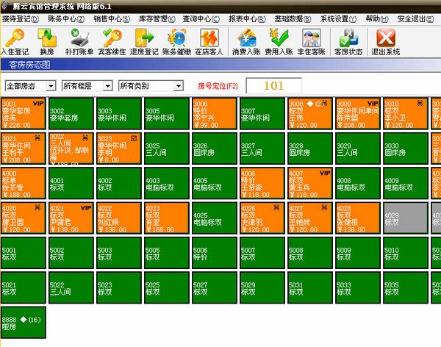Viewport: 441px width, 347px height.
Task: Open the 查询中心(C) menu
Action: [x=201, y=19]
